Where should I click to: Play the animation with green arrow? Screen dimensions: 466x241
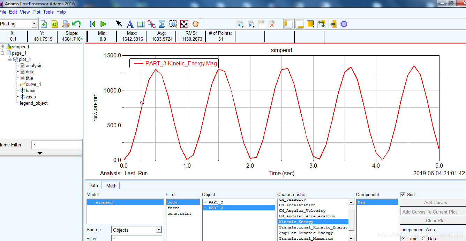(103, 24)
